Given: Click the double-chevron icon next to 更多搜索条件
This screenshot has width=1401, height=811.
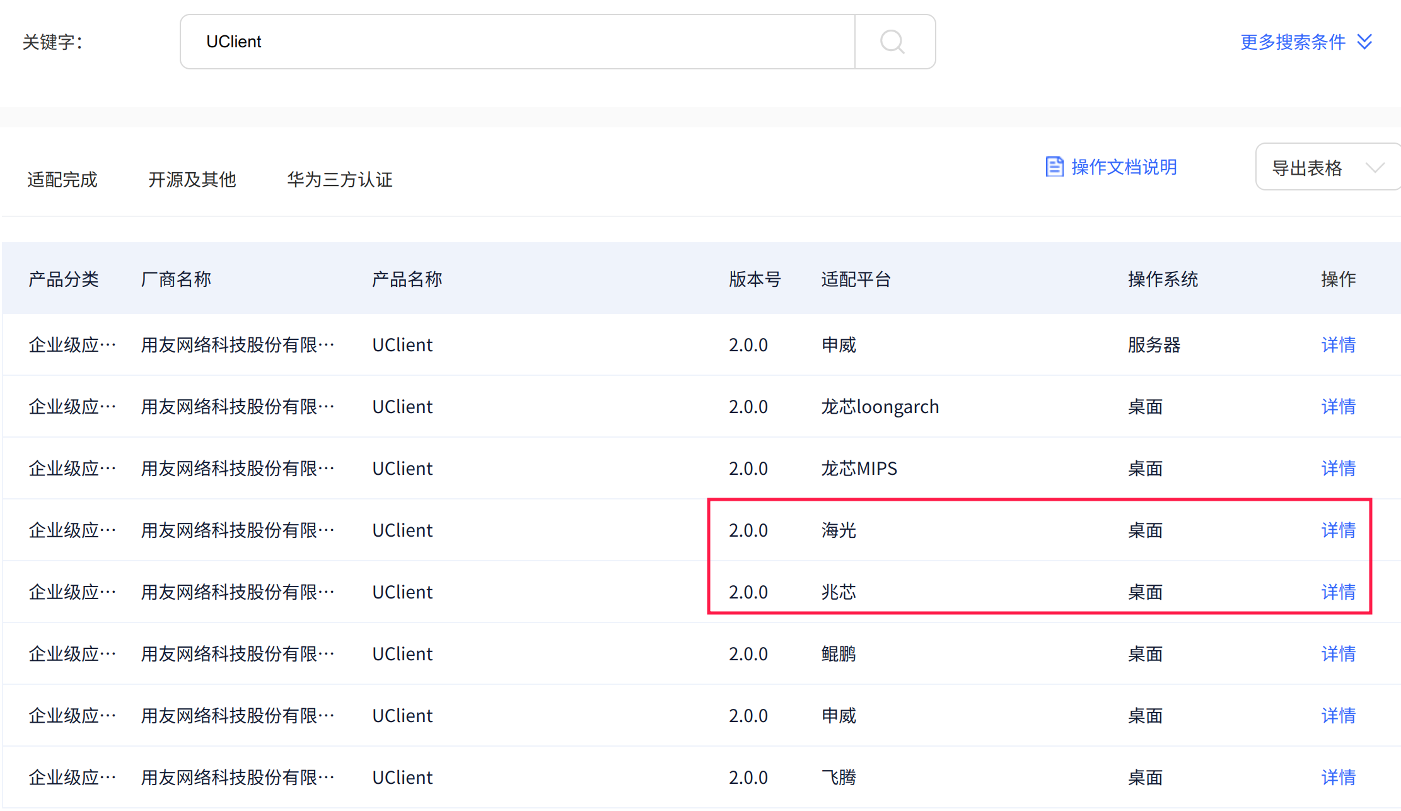Looking at the screenshot, I should click(x=1365, y=42).
